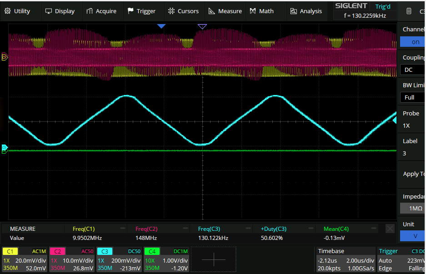Toggle Channel on button
The width and height of the screenshot is (426, 274).
click(x=412, y=42)
